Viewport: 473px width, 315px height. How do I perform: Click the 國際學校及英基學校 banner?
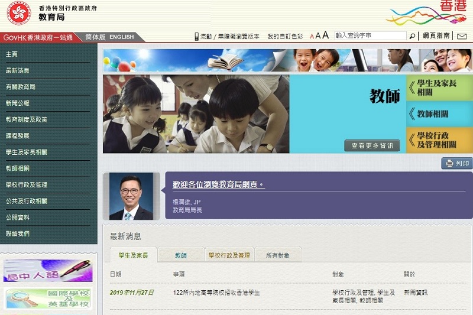coord(48,298)
